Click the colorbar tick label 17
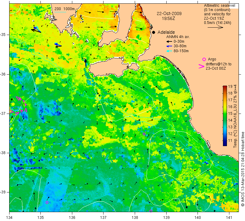 tap(230, 100)
